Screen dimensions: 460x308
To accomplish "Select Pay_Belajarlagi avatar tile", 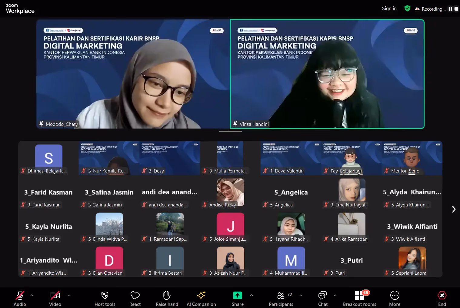I will pyautogui.click(x=352, y=158).
